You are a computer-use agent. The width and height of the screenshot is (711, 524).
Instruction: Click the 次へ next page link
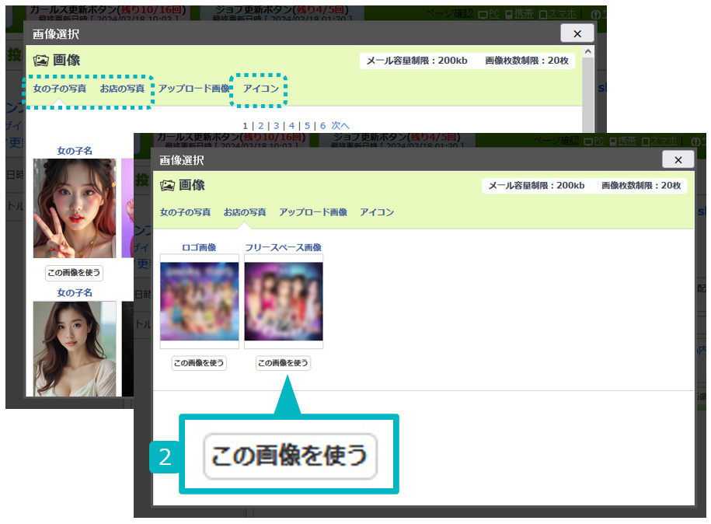[x=340, y=125]
